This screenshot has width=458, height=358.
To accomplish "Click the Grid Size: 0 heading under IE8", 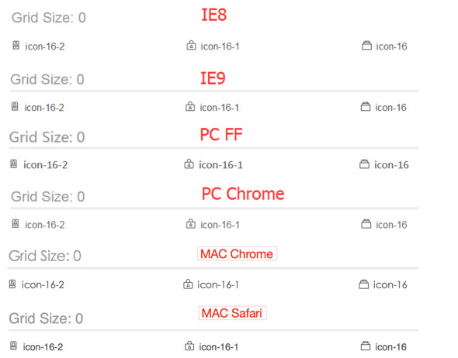I will click(49, 18).
